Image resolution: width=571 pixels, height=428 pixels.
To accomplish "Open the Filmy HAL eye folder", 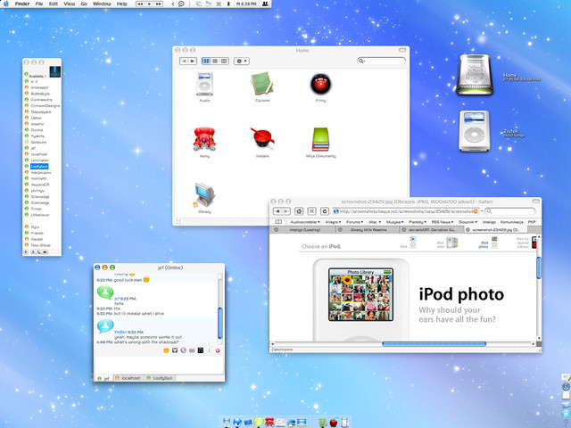I will click(320, 84).
